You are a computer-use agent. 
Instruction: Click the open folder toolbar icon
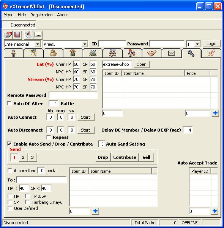point(8,35)
